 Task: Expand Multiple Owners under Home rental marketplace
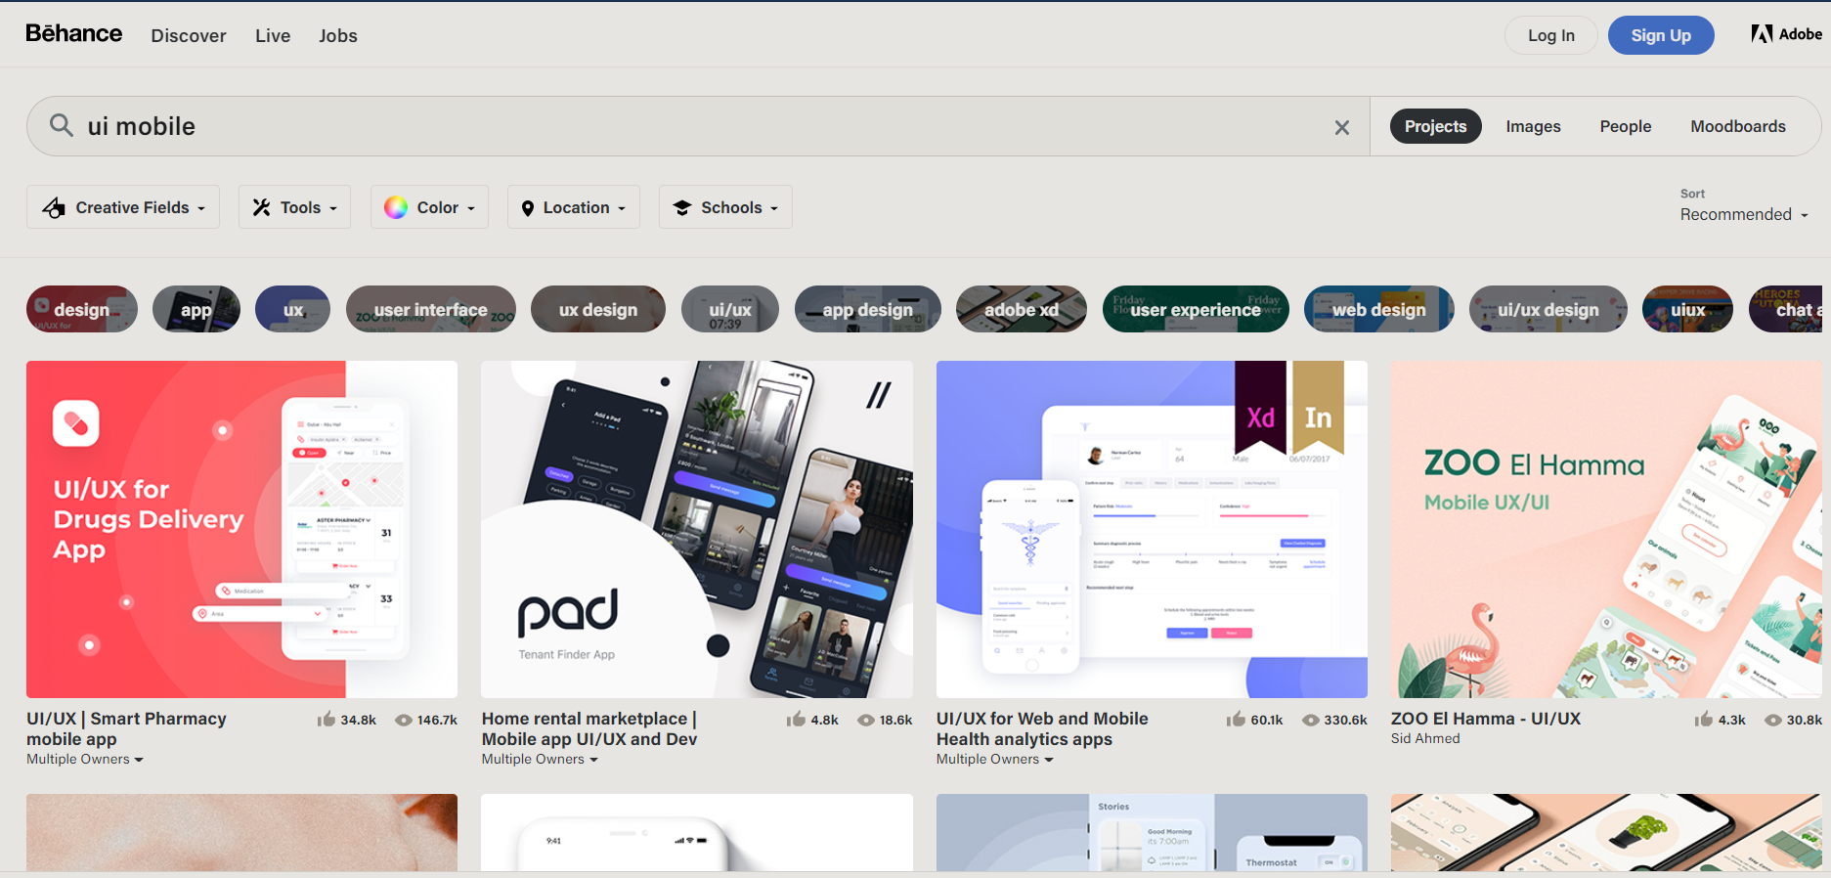(x=540, y=760)
